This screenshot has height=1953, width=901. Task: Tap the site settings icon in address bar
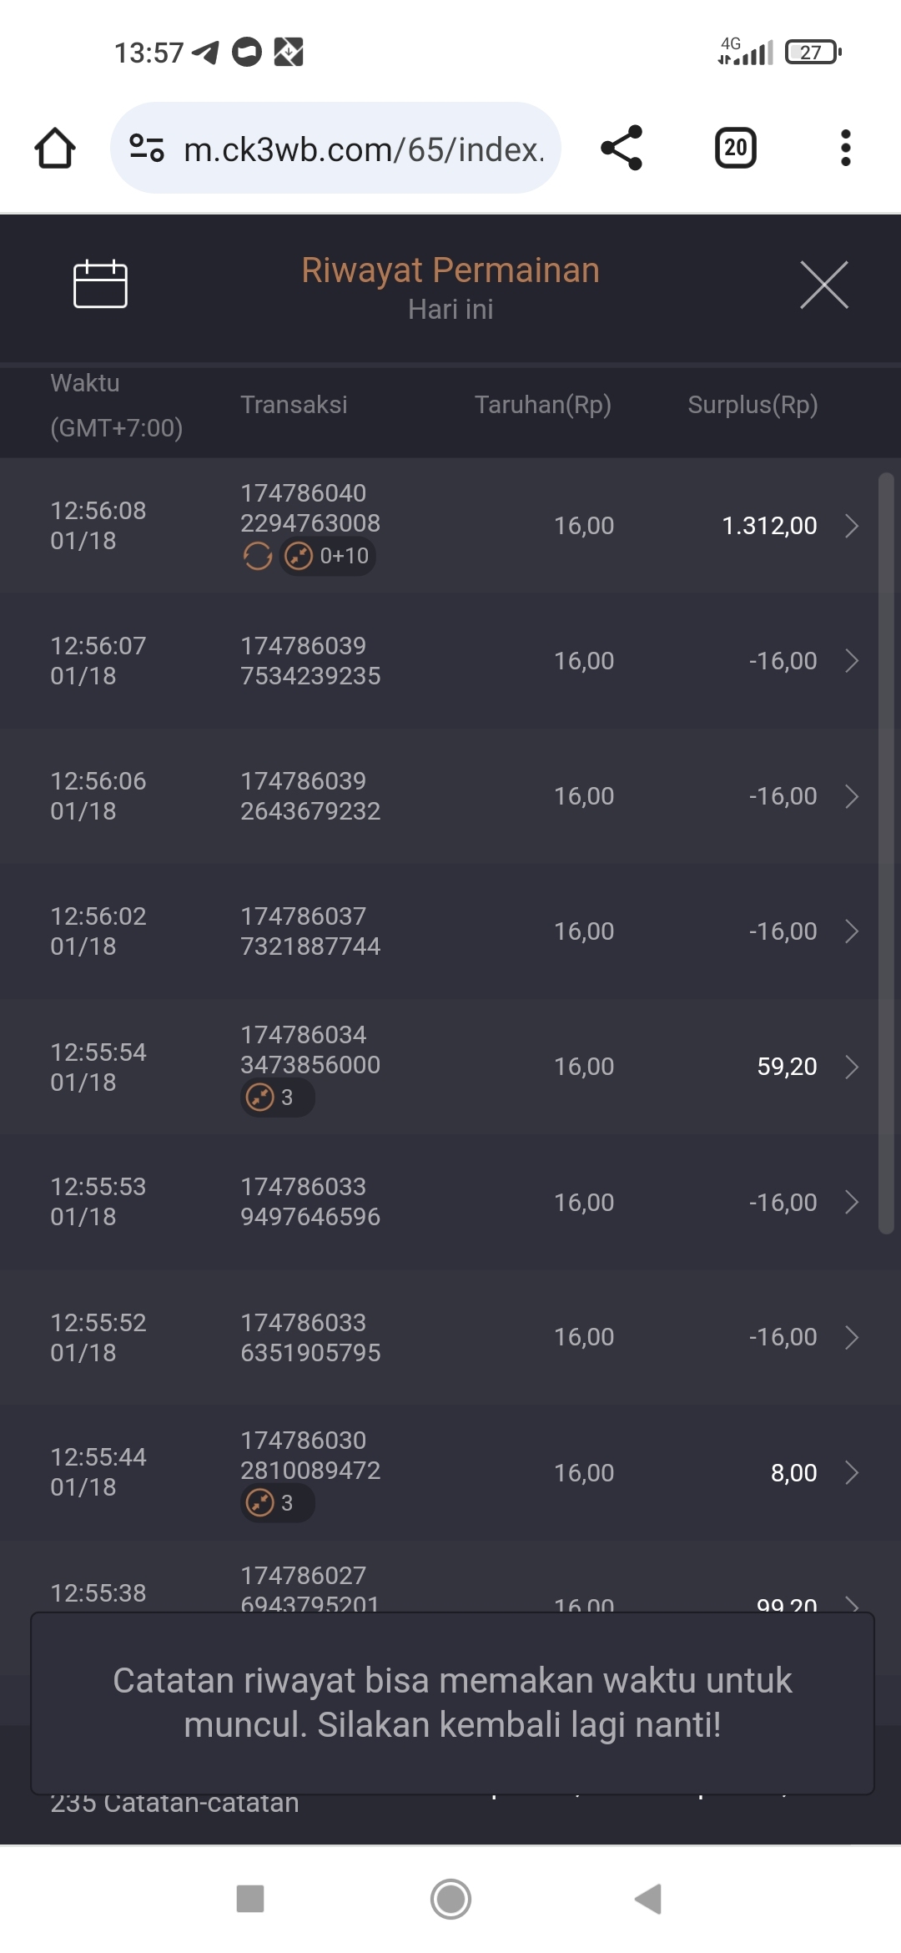[x=147, y=149]
